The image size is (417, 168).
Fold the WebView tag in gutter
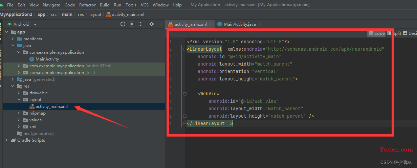(x=185, y=94)
